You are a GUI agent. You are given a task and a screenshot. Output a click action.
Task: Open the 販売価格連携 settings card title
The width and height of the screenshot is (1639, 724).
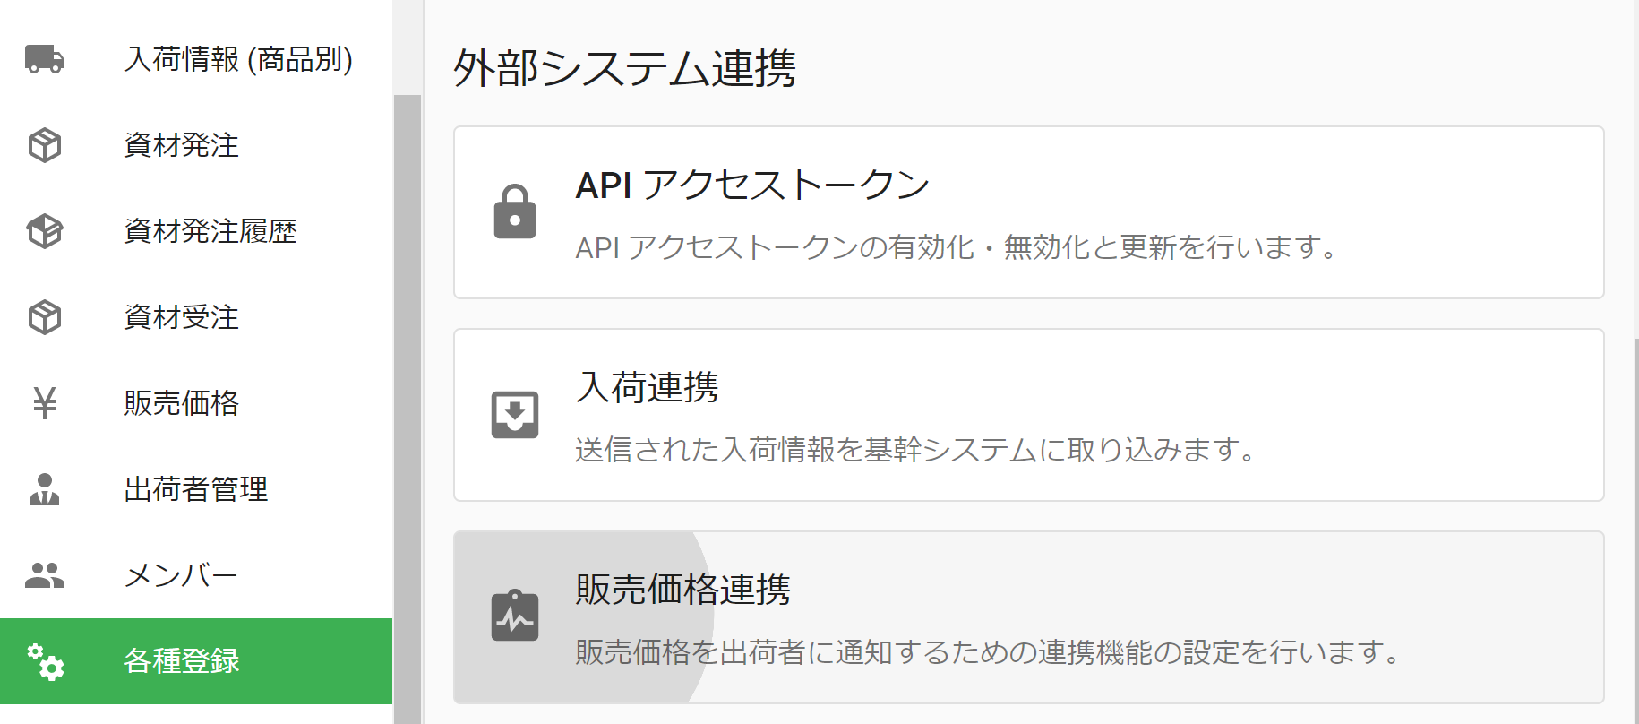pyautogui.click(x=682, y=590)
